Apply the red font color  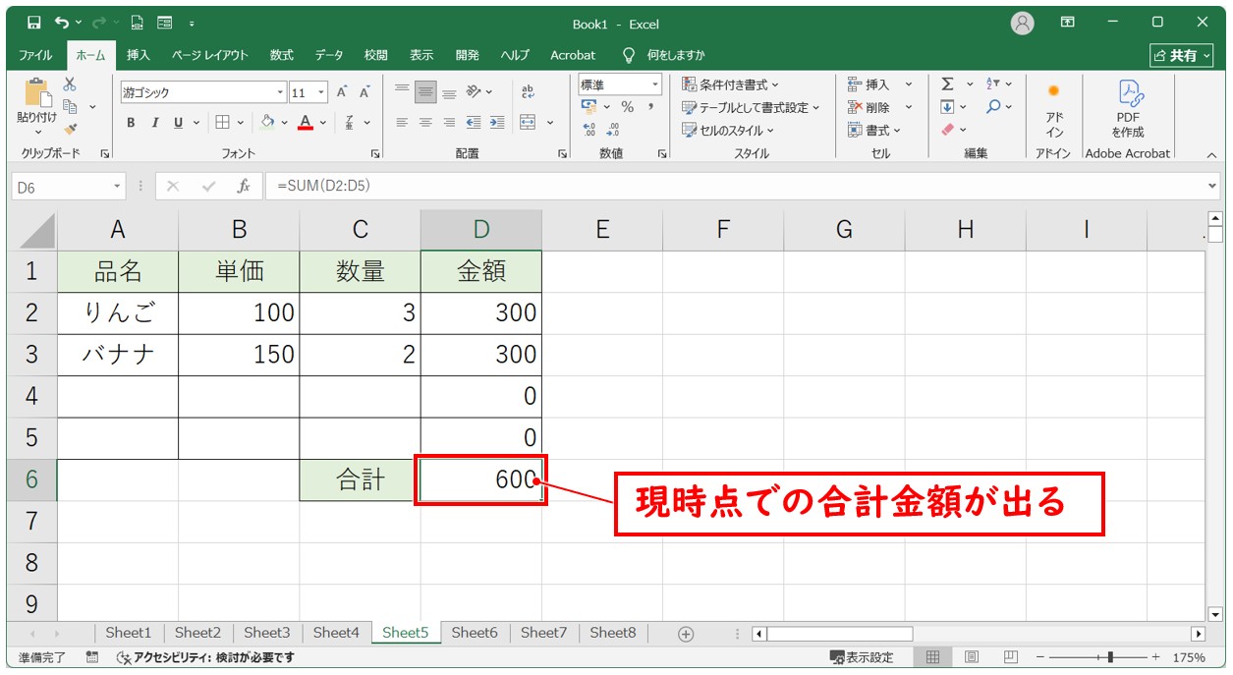click(x=306, y=123)
